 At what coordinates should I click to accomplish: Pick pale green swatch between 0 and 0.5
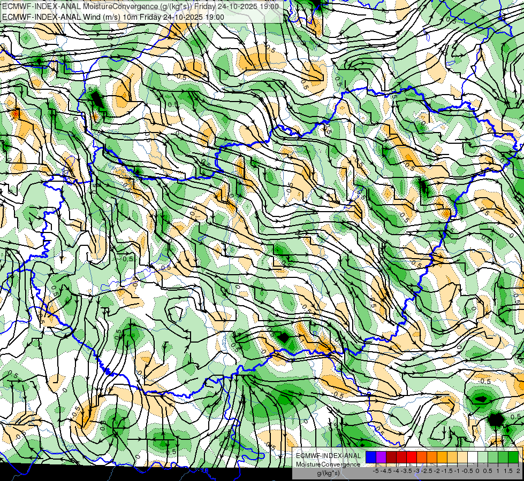tap(483, 457)
